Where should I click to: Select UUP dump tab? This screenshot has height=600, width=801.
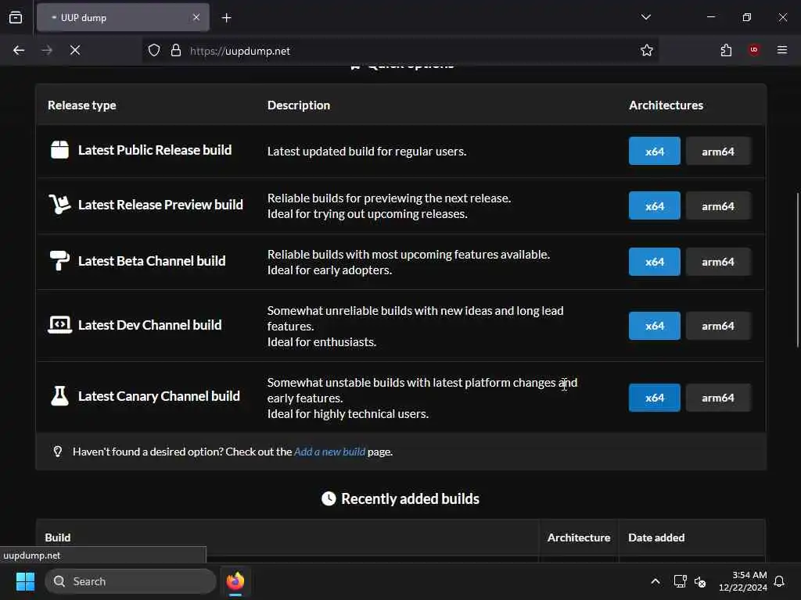pos(123,17)
